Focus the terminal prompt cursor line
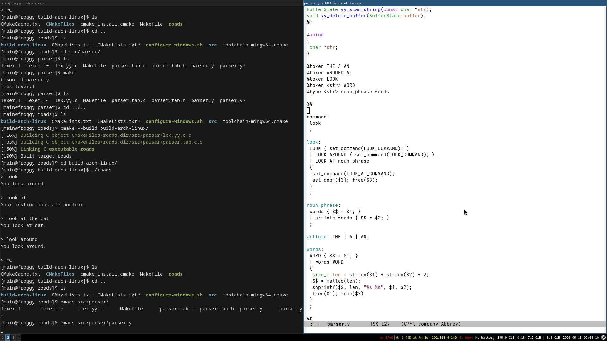The image size is (607, 341). coord(152,330)
